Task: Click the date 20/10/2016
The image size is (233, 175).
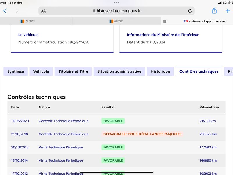Action: tap(20, 147)
